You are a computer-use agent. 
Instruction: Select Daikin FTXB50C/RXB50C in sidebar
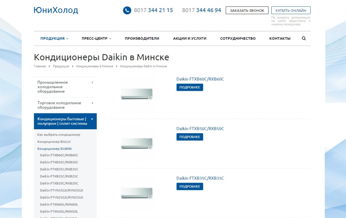[x=59, y=162]
